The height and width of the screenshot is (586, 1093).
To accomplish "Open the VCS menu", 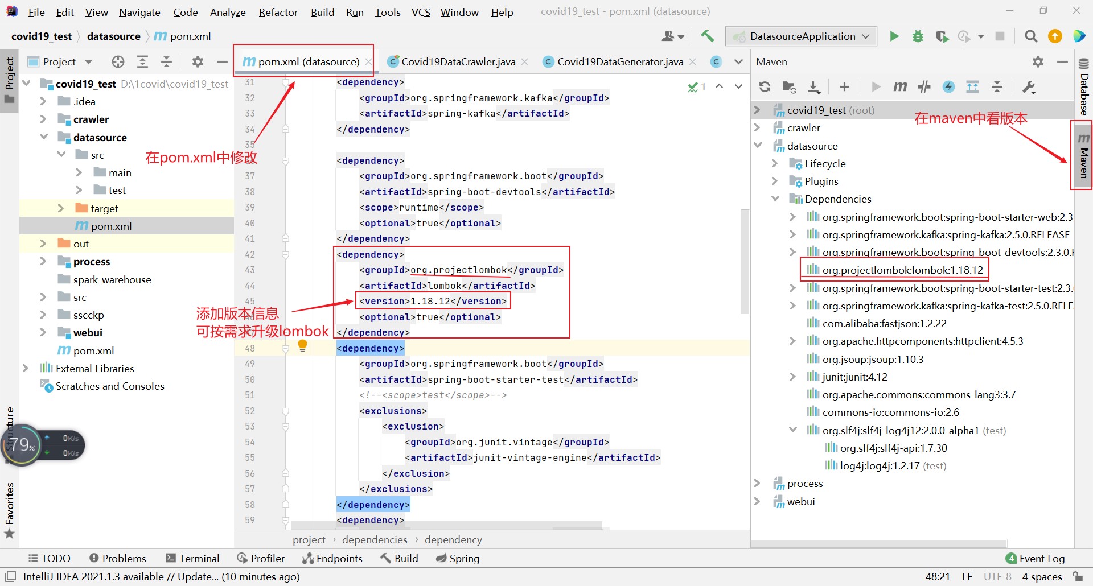I will tap(421, 12).
